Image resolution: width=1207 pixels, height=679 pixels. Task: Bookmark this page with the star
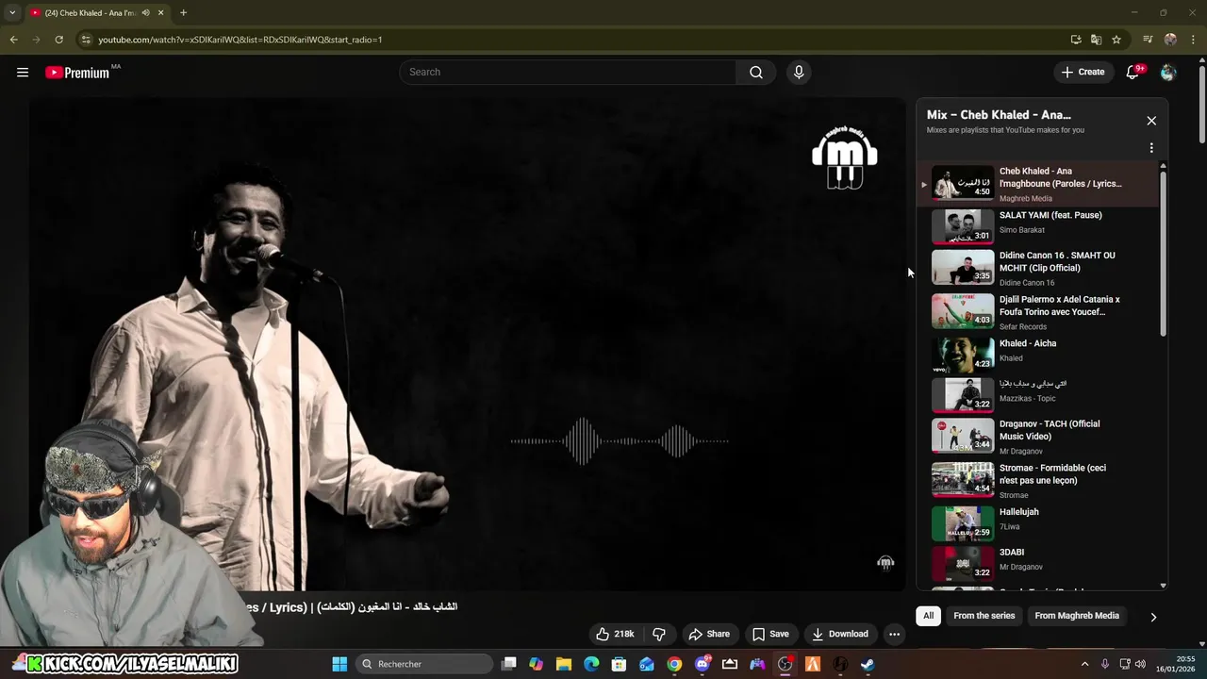(x=1116, y=40)
